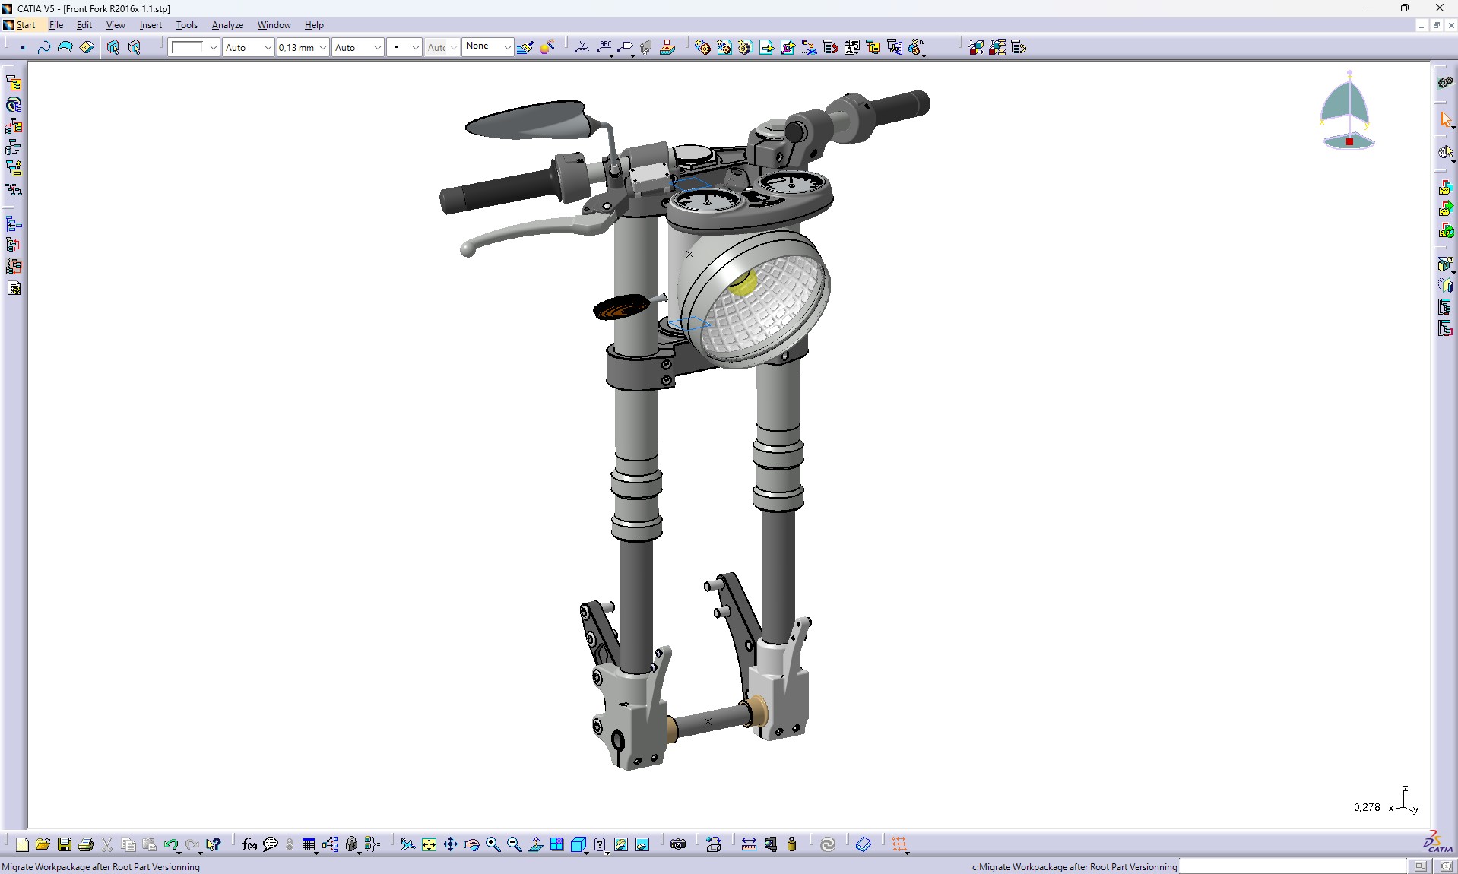Click the Save icon in bottom toolbar
Screen dimensions: 1458x874
coord(65,844)
